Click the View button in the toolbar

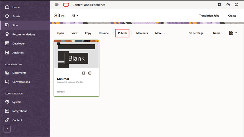point(74,33)
